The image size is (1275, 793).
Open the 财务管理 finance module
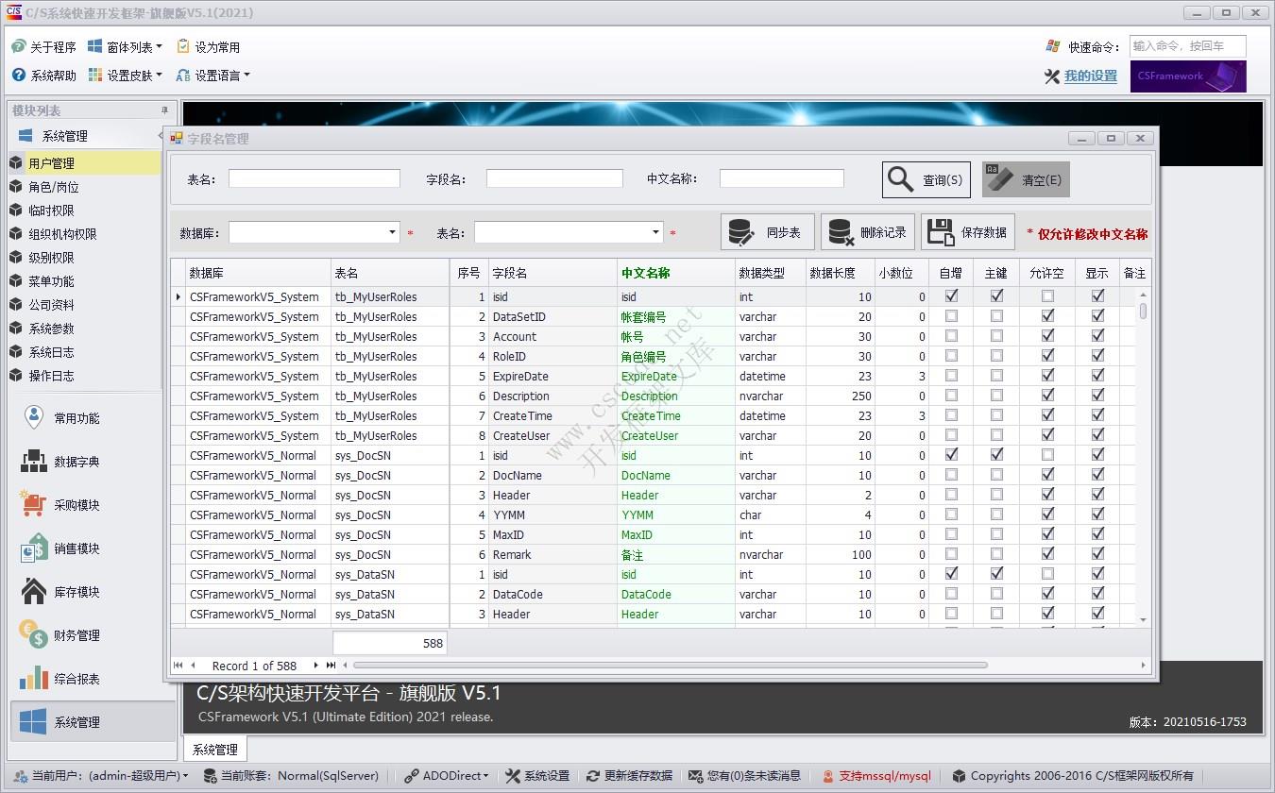point(76,635)
